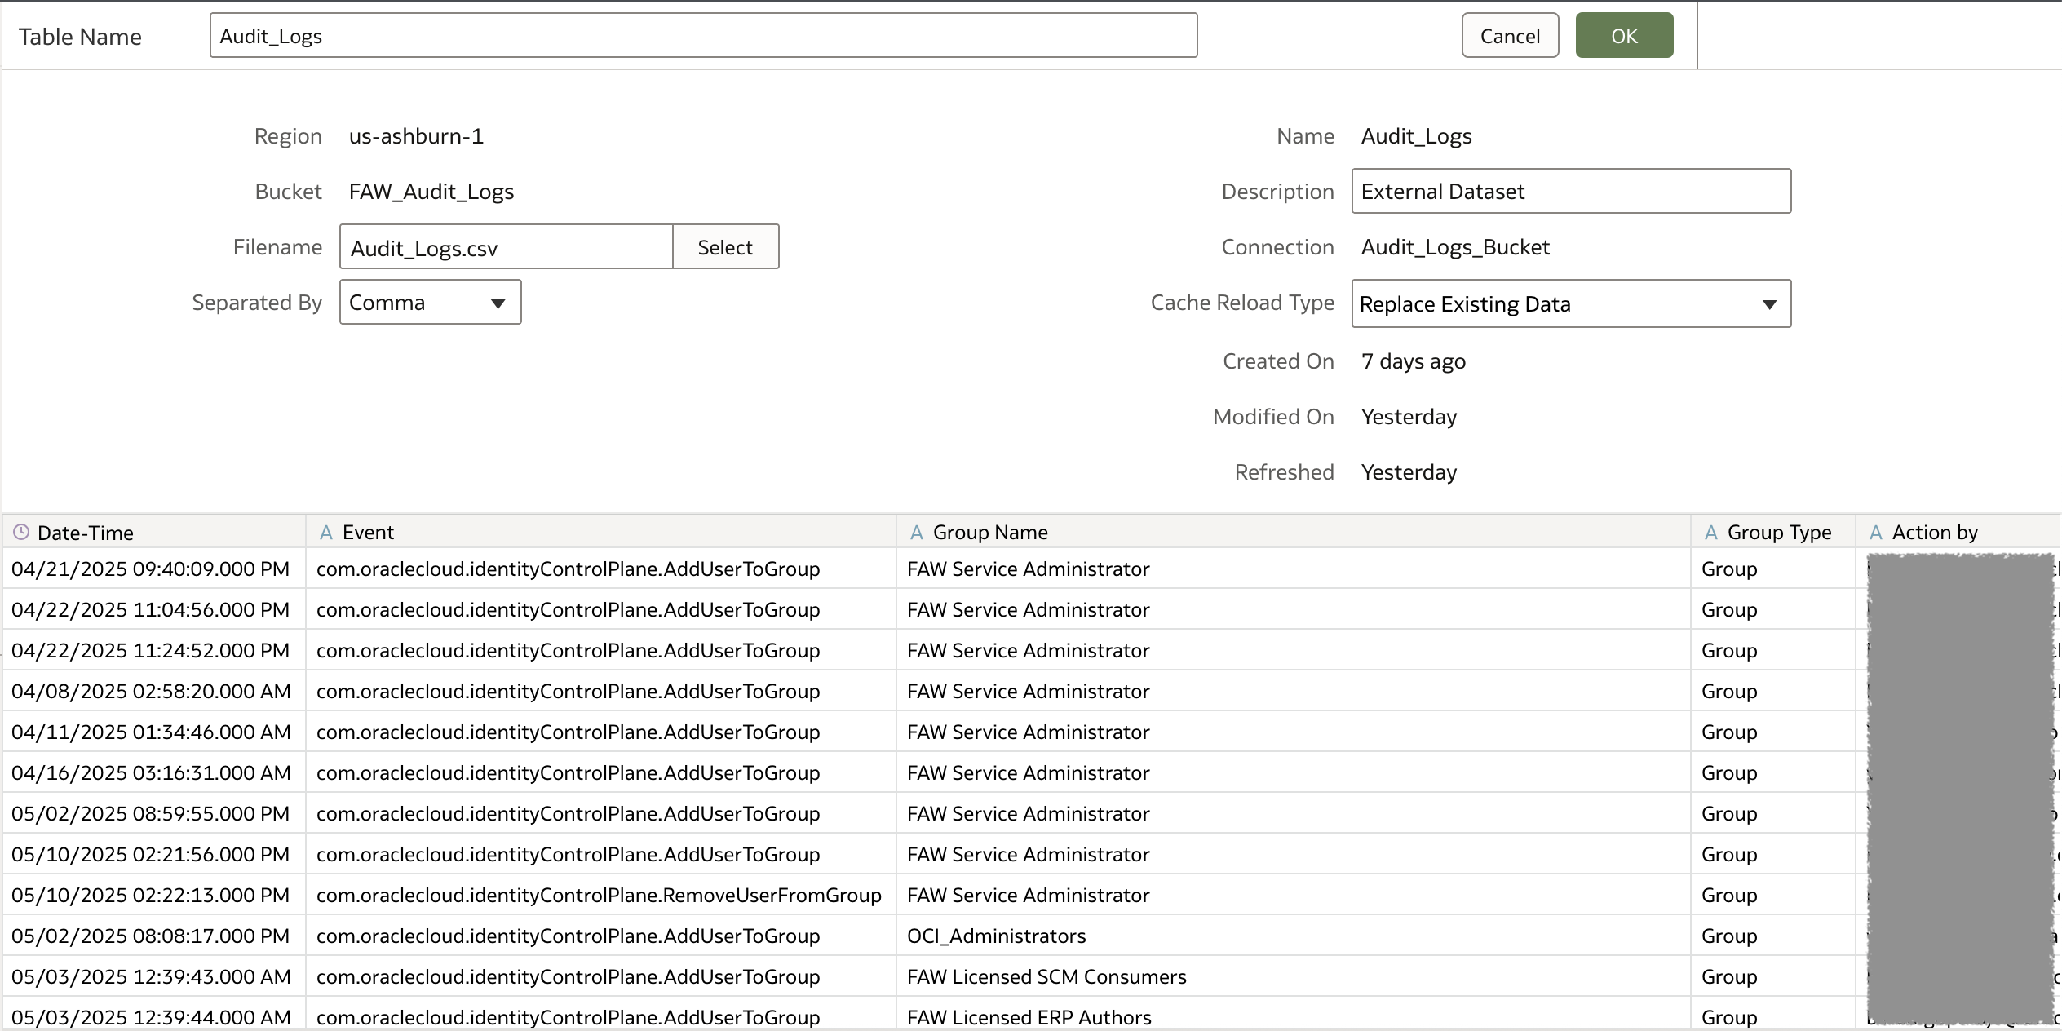The image size is (2062, 1031).
Task: Click the text type icon on Group Name column
Action: click(x=917, y=532)
